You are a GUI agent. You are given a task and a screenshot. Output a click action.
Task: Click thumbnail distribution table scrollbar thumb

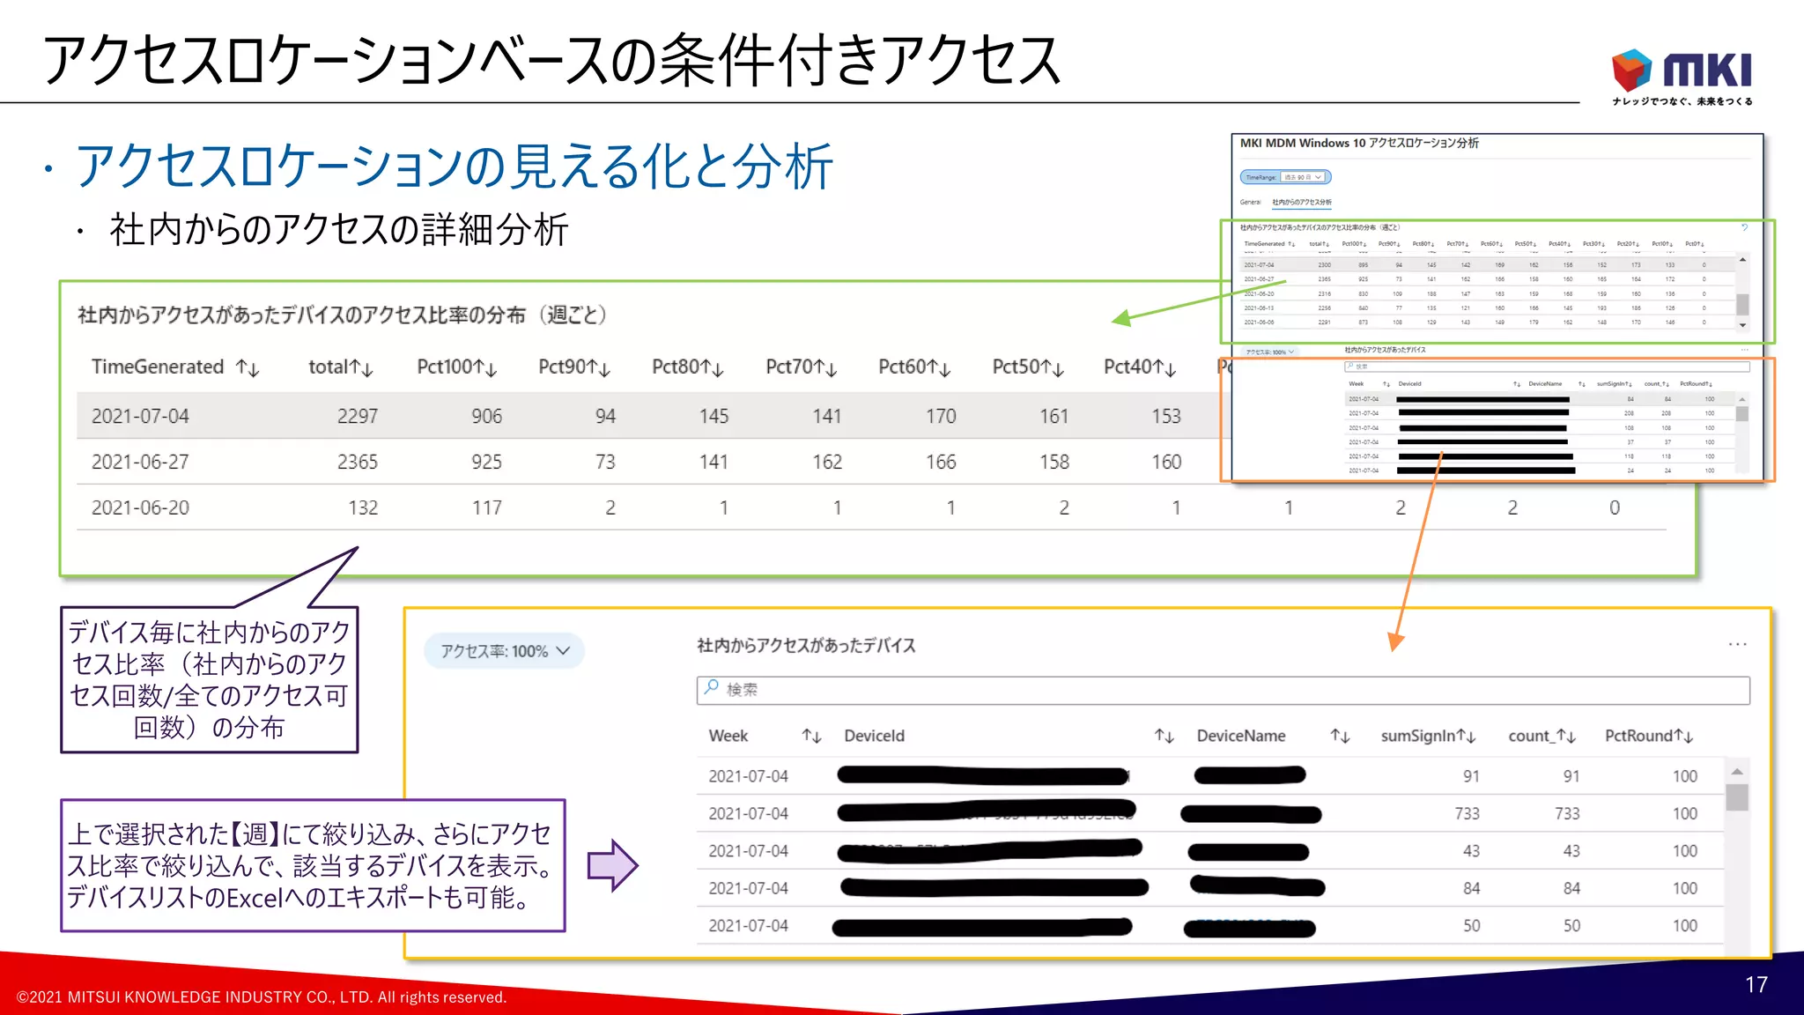(1742, 304)
